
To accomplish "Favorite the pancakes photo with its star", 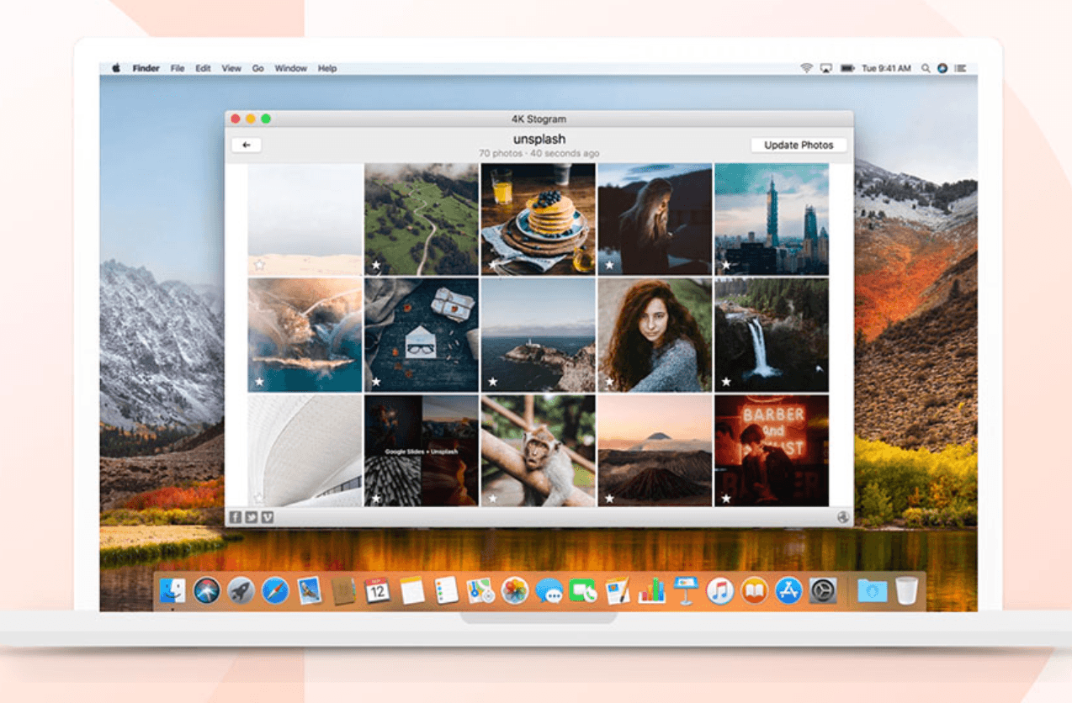I will [x=492, y=265].
